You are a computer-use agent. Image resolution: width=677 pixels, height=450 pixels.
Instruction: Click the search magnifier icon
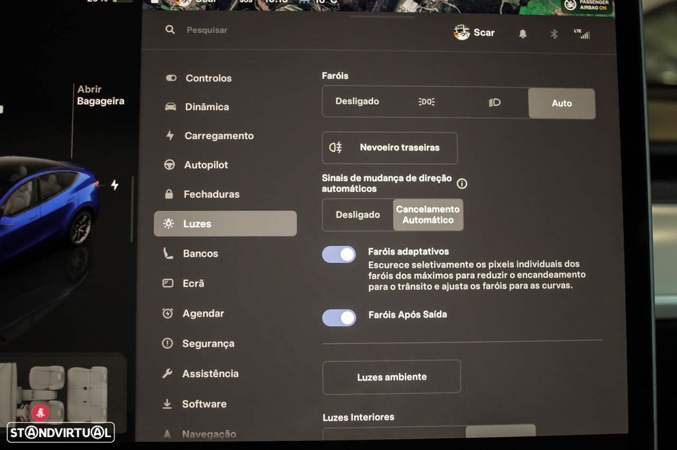(x=170, y=29)
